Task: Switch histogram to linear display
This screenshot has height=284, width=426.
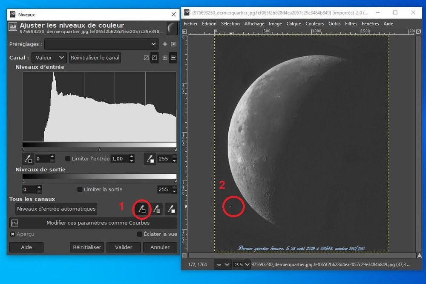Action: coord(165,58)
